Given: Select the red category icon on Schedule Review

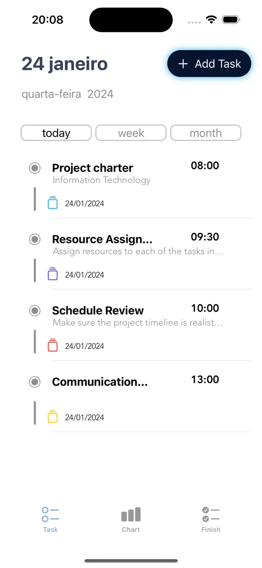Looking at the screenshot, I should (52, 345).
